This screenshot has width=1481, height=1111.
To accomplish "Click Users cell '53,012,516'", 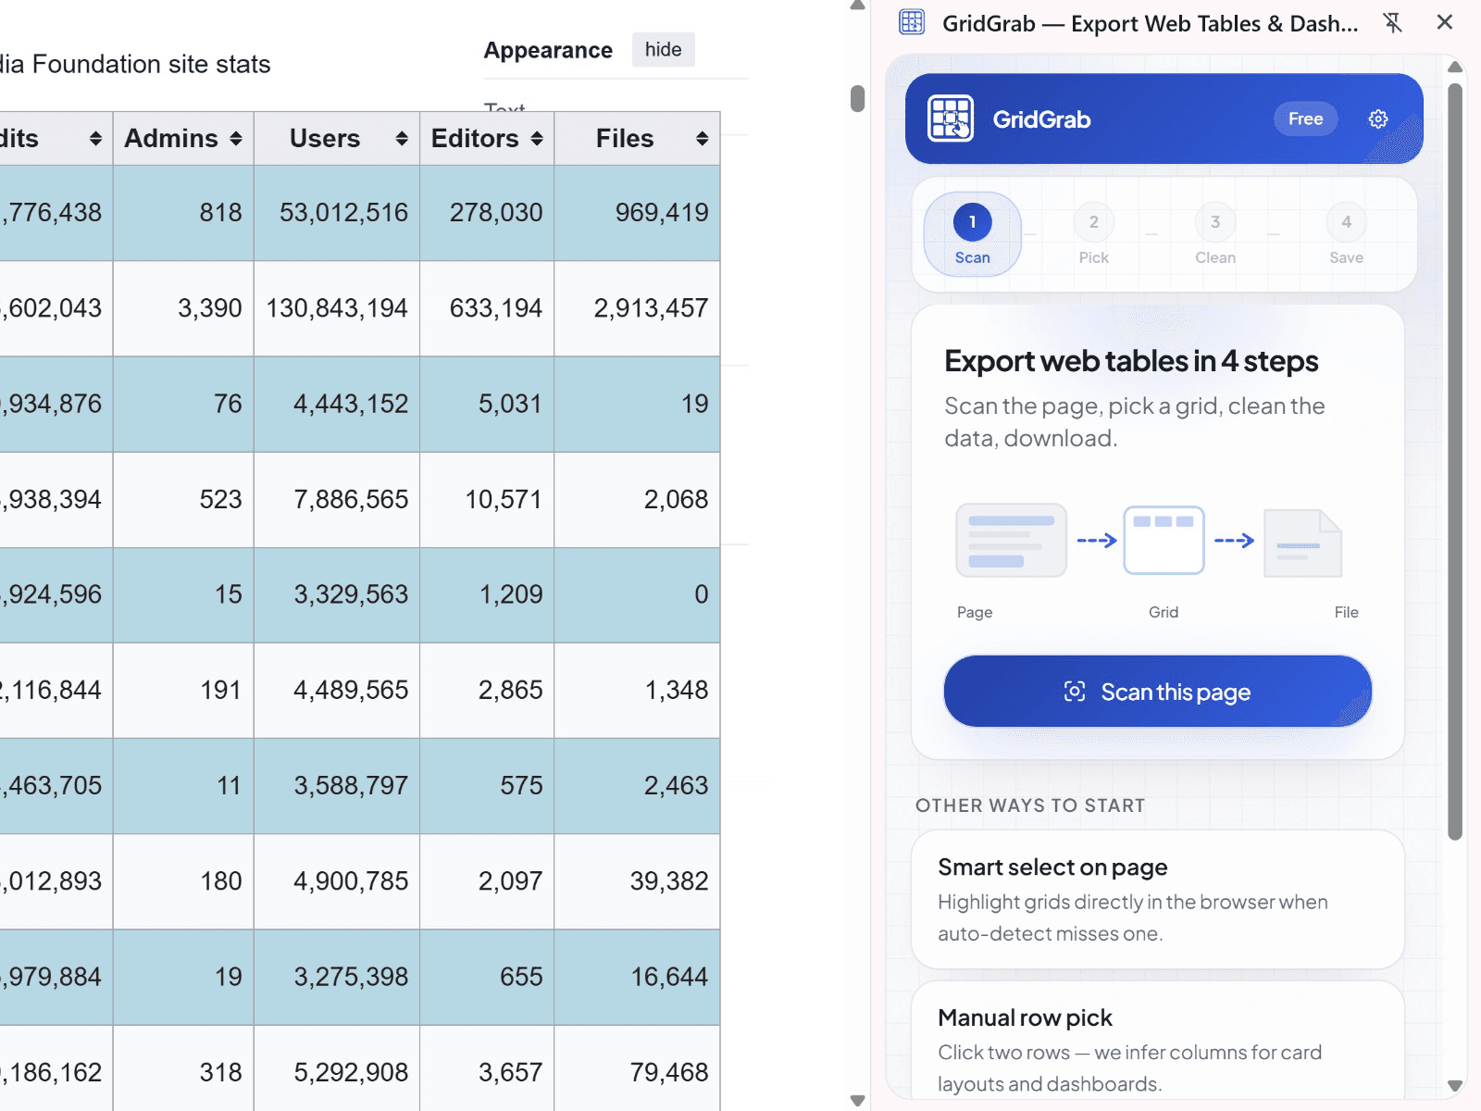I will pos(337,213).
